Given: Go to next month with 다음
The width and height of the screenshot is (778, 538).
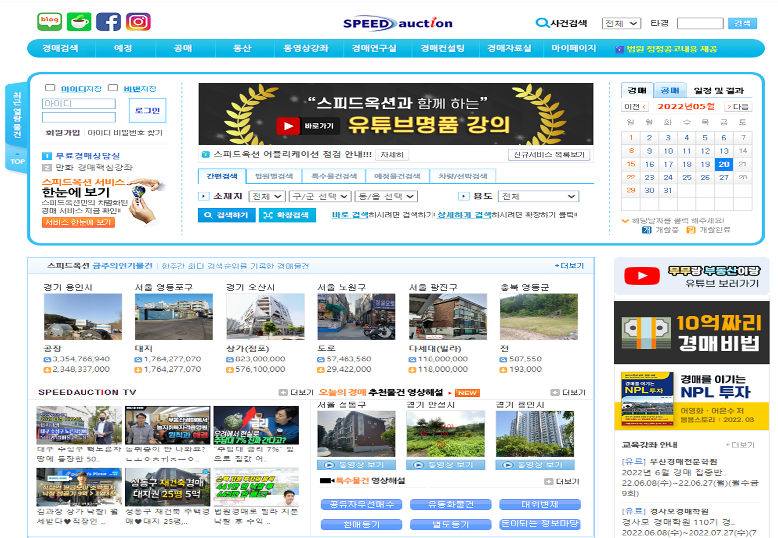Looking at the screenshot, I should 738,107.
